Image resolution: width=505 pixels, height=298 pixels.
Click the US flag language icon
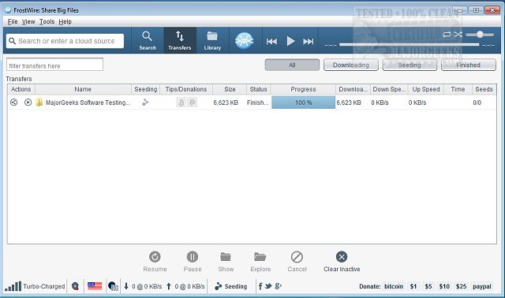tap(95, 285)
